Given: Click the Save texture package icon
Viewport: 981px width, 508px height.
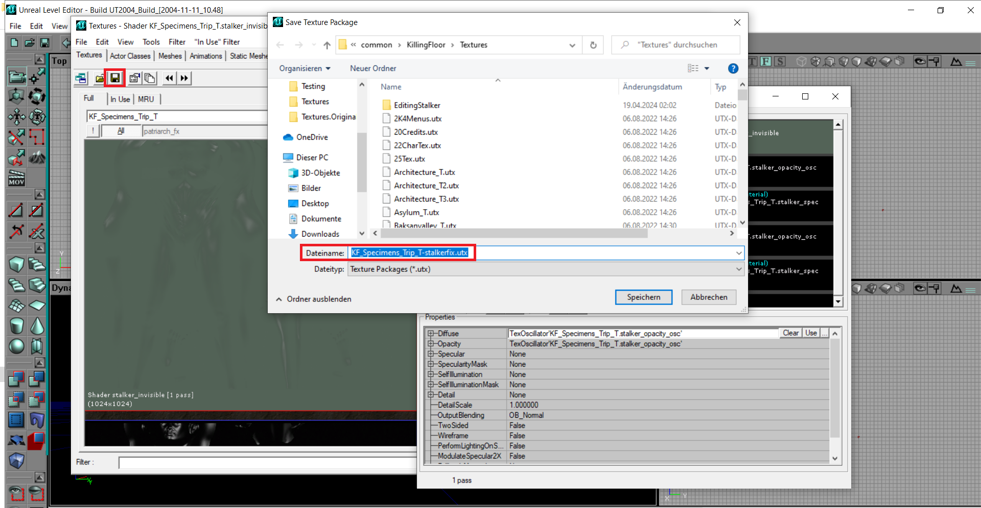Looking at the screenshot, I should click(115, 78).
